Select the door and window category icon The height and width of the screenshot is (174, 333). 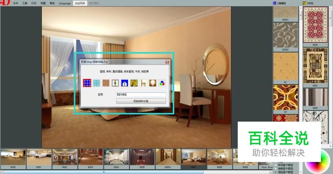point(115,83)
